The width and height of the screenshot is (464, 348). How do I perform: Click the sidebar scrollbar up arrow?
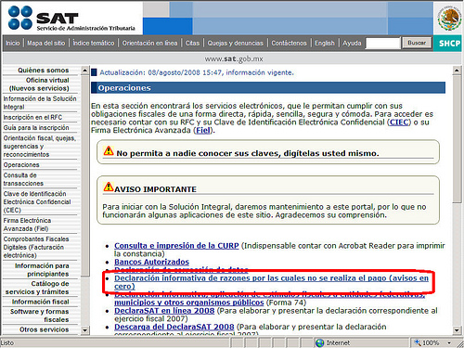coord(85,71)
